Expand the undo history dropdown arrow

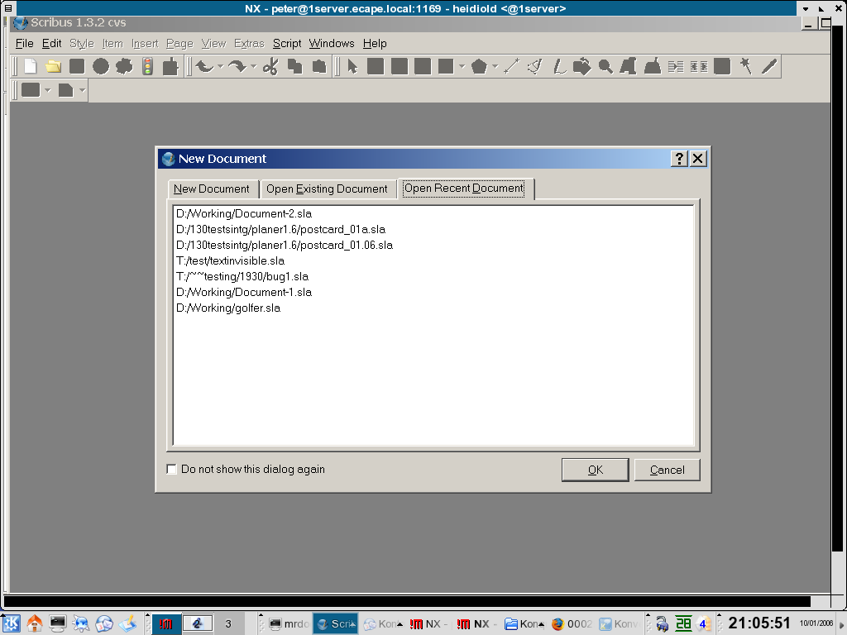point(220,67)
